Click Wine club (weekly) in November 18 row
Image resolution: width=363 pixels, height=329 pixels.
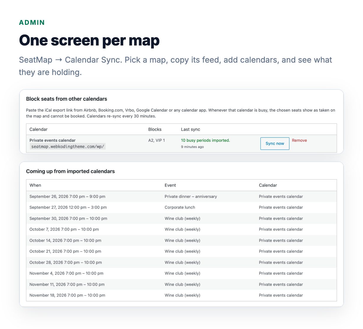tap(182, 295)
